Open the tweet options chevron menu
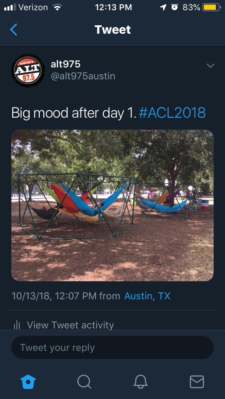This screenshot has width=225, height=399. (x=211, y=66)
